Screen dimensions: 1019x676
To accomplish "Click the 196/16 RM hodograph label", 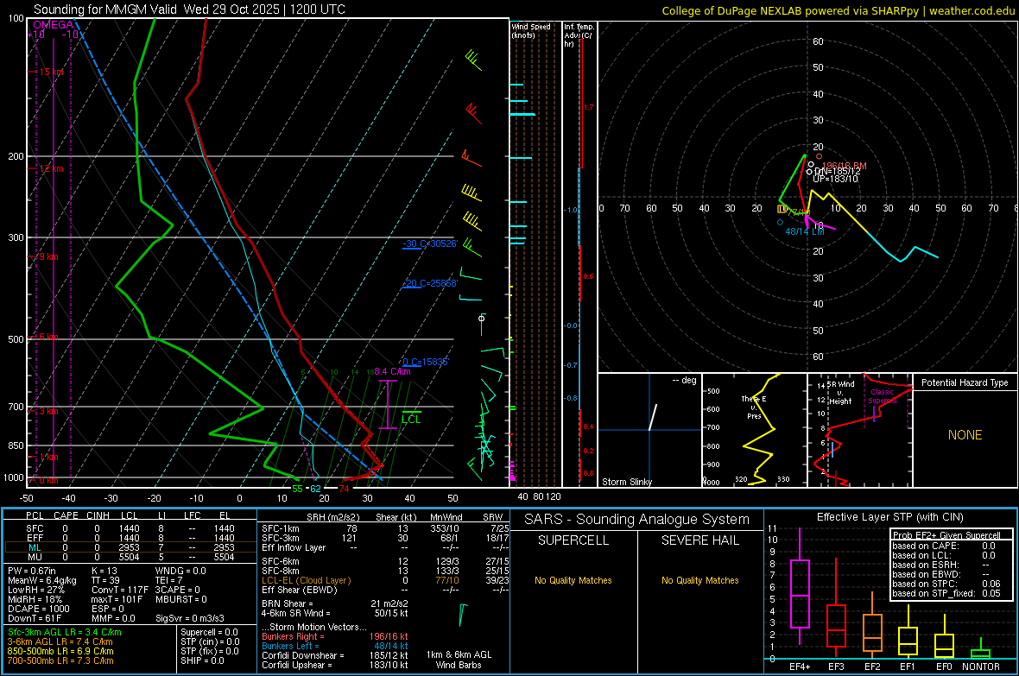I will 845,167.
